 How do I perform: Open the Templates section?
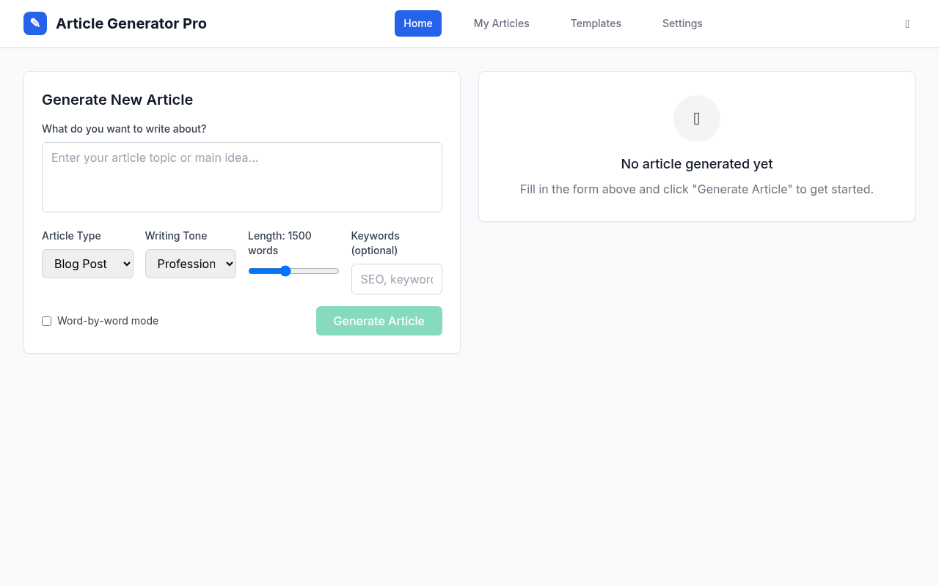coord(596,23)
